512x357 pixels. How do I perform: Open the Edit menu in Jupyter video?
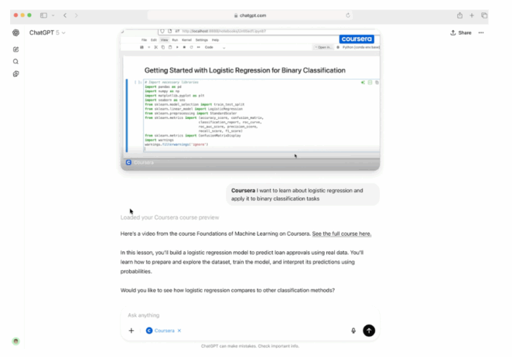pyautogui.click(x=153, y=40)
